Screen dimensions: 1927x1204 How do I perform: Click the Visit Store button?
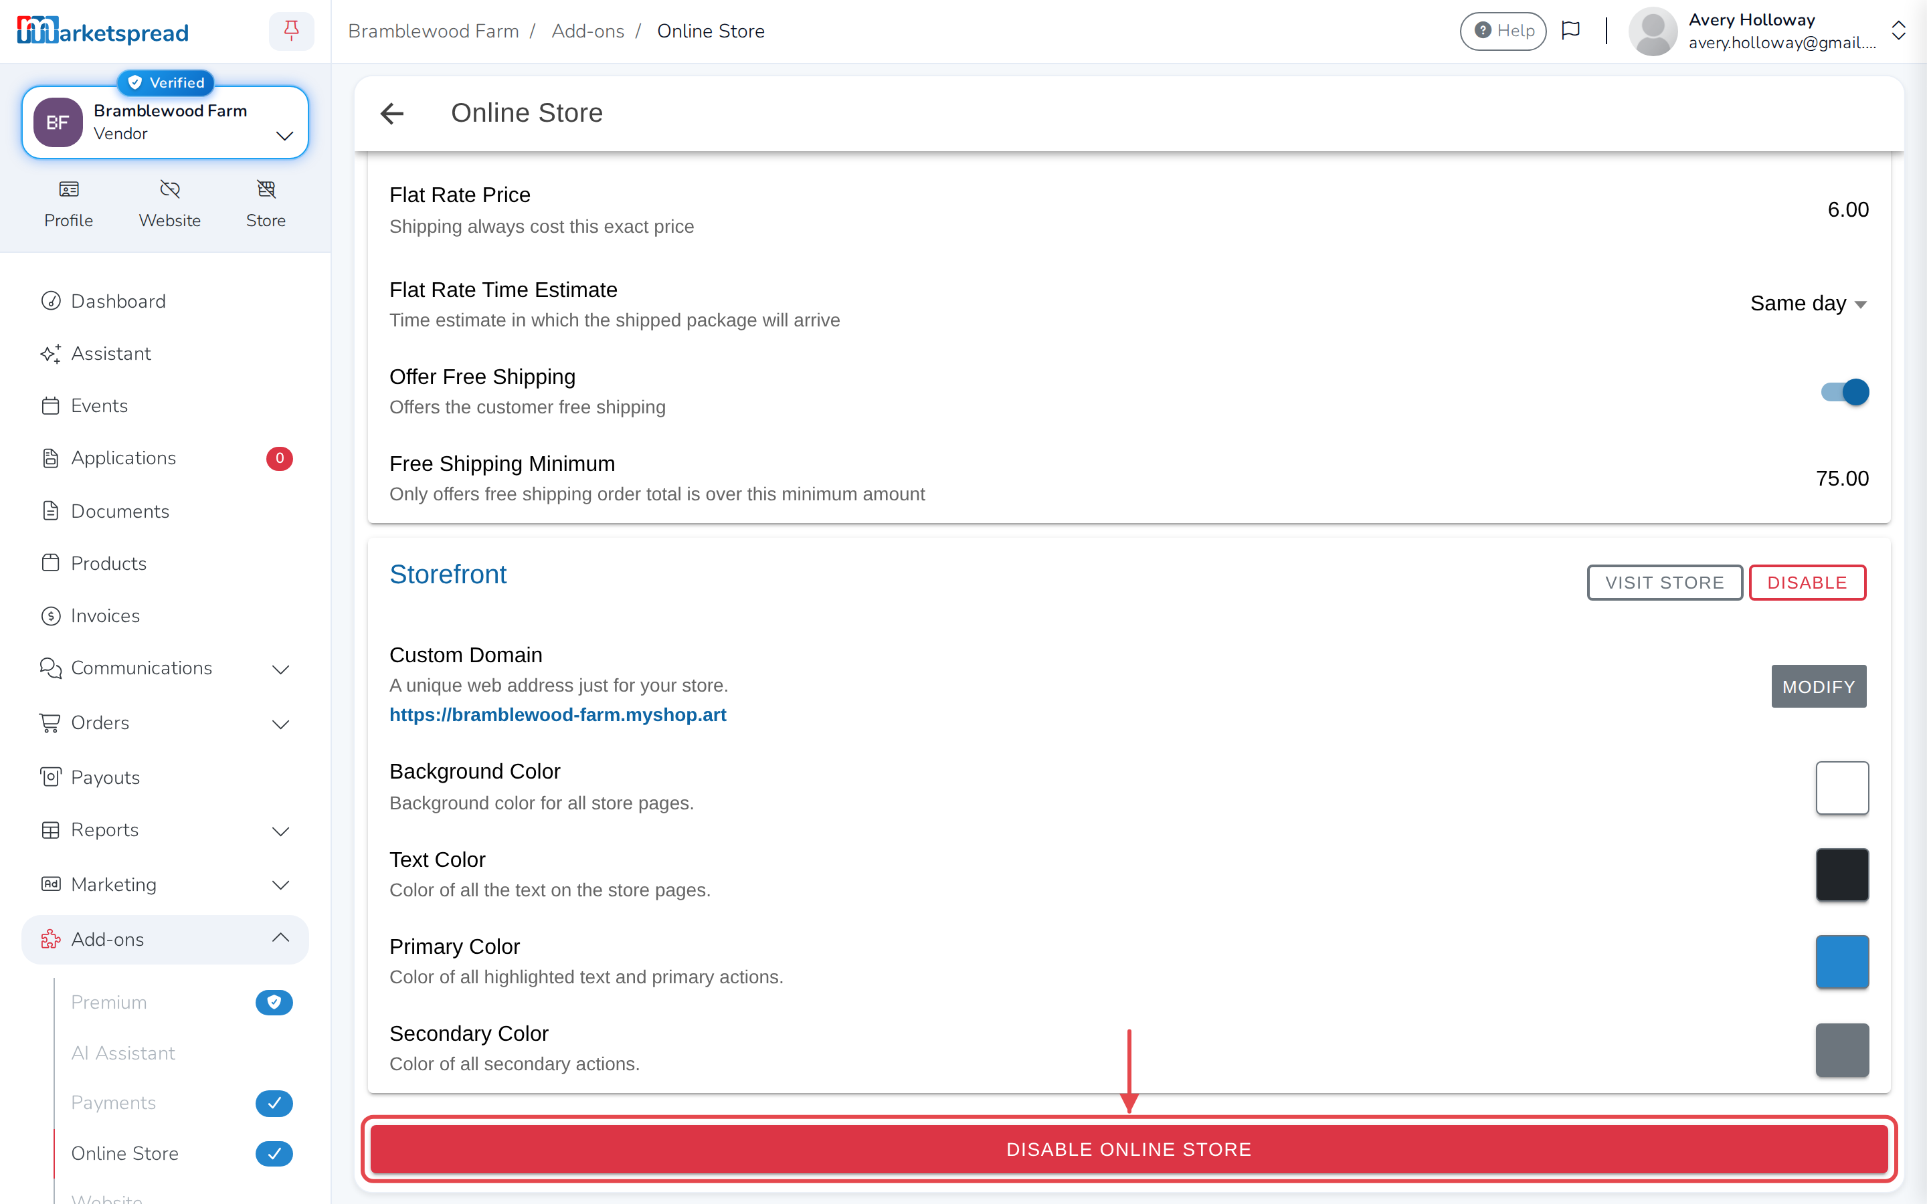(x=1664, y=582)
